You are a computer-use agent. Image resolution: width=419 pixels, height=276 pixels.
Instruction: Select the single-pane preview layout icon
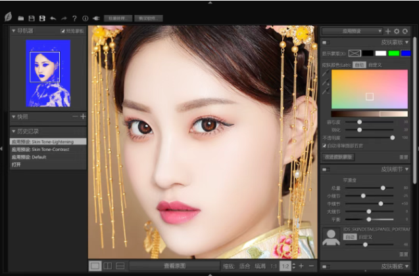[95, 266]
